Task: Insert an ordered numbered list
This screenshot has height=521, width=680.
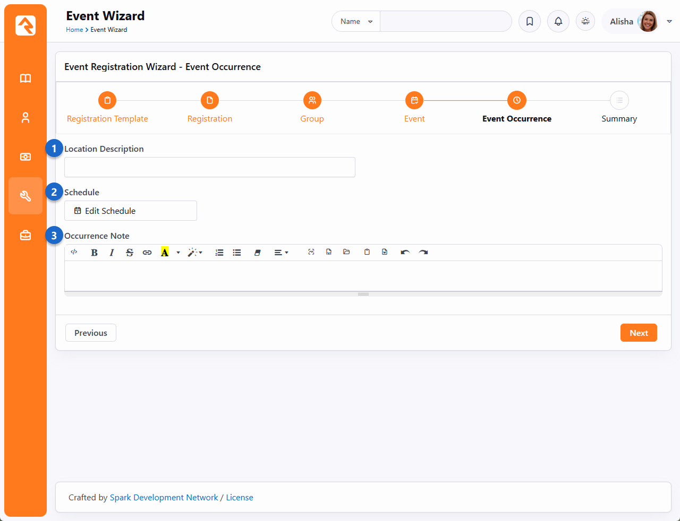Action: pos(219,253)
